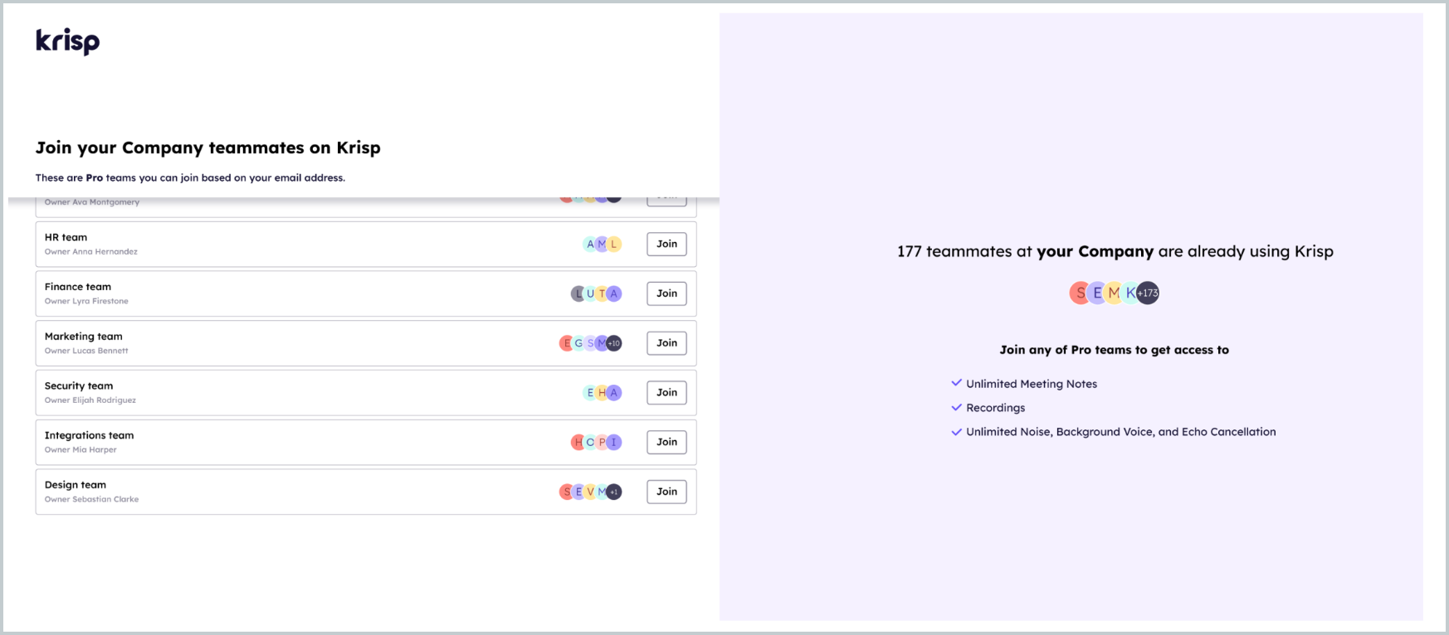1449x635 pixels.
Task: Click 'Owner Anna Hernandez' text
Action: point(91,252)
